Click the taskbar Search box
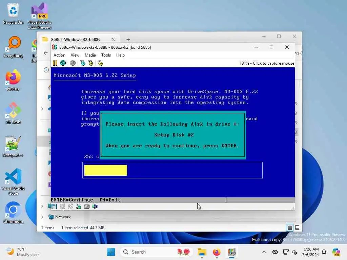Image resolution: width=347 pixels, height=260 pixels. 156,252
